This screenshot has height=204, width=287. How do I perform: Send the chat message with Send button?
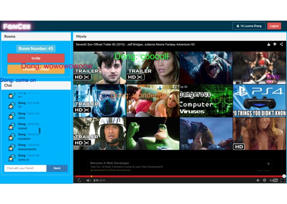[57, 168]
